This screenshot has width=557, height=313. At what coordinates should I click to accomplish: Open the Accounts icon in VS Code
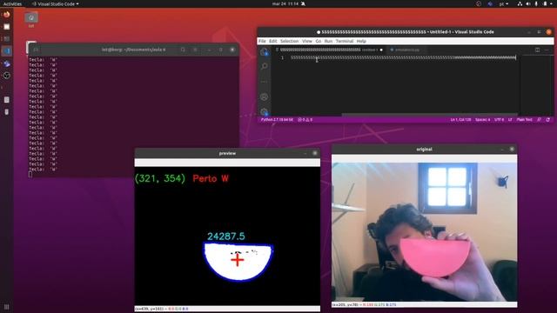265,97
